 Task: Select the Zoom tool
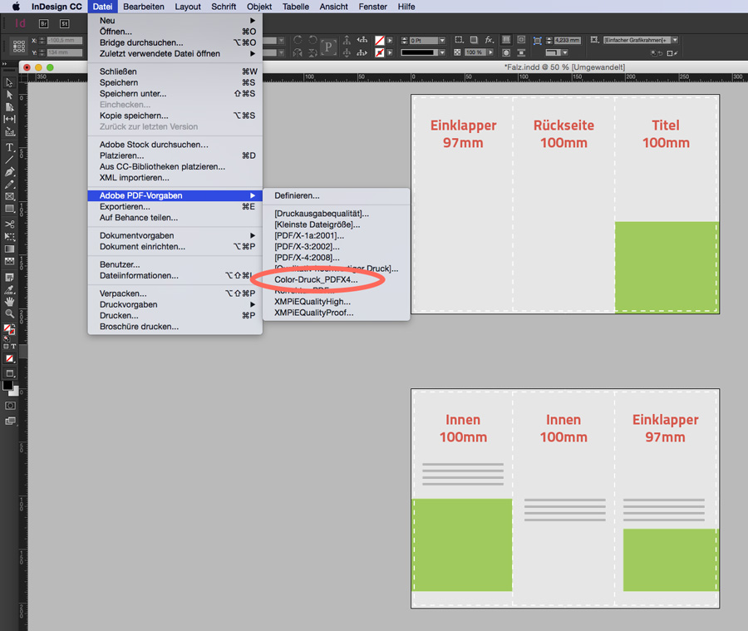point(9,313)
